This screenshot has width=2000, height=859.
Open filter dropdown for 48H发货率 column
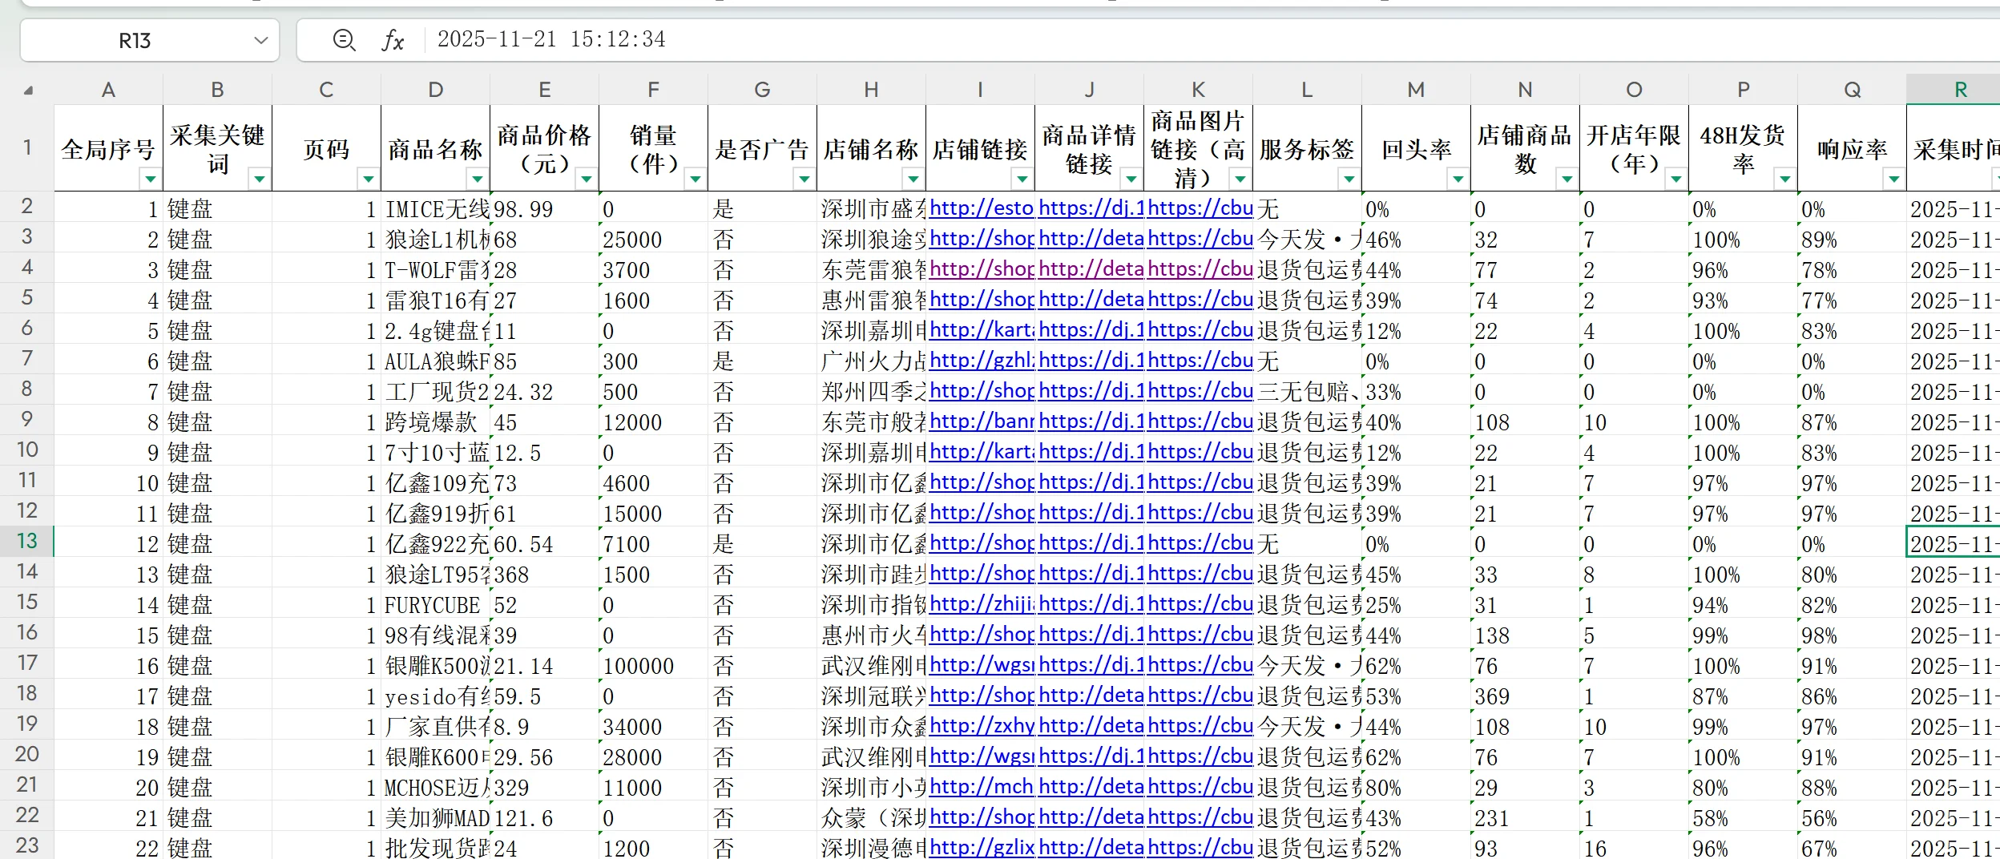[1784, 179]
